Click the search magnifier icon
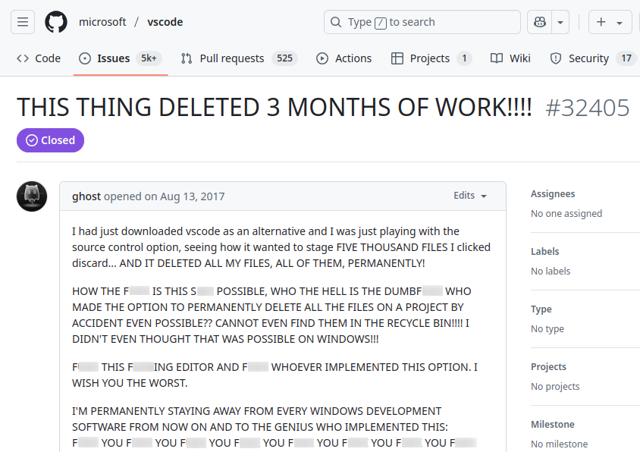The image size is (640, 452). (x=336, y=22)
